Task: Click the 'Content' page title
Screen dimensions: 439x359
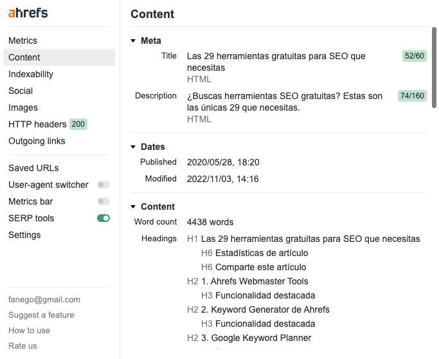Action: pos(152,14)
